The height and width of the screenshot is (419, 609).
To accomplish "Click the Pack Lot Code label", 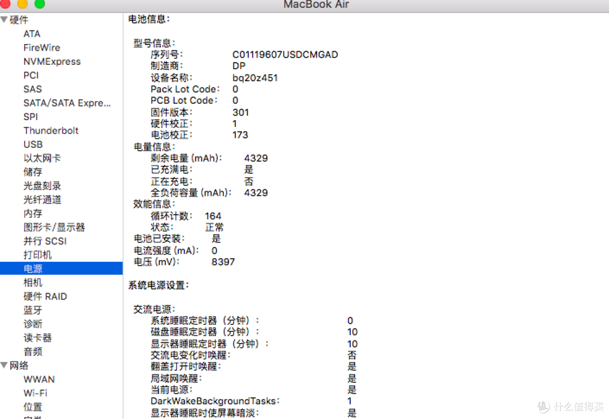I will (x=185, y=89).
